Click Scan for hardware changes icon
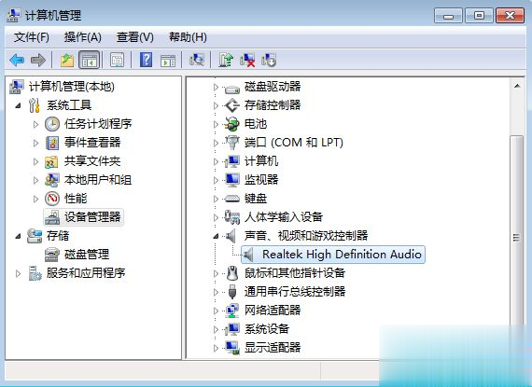The image size is (532, 387). 197,60
